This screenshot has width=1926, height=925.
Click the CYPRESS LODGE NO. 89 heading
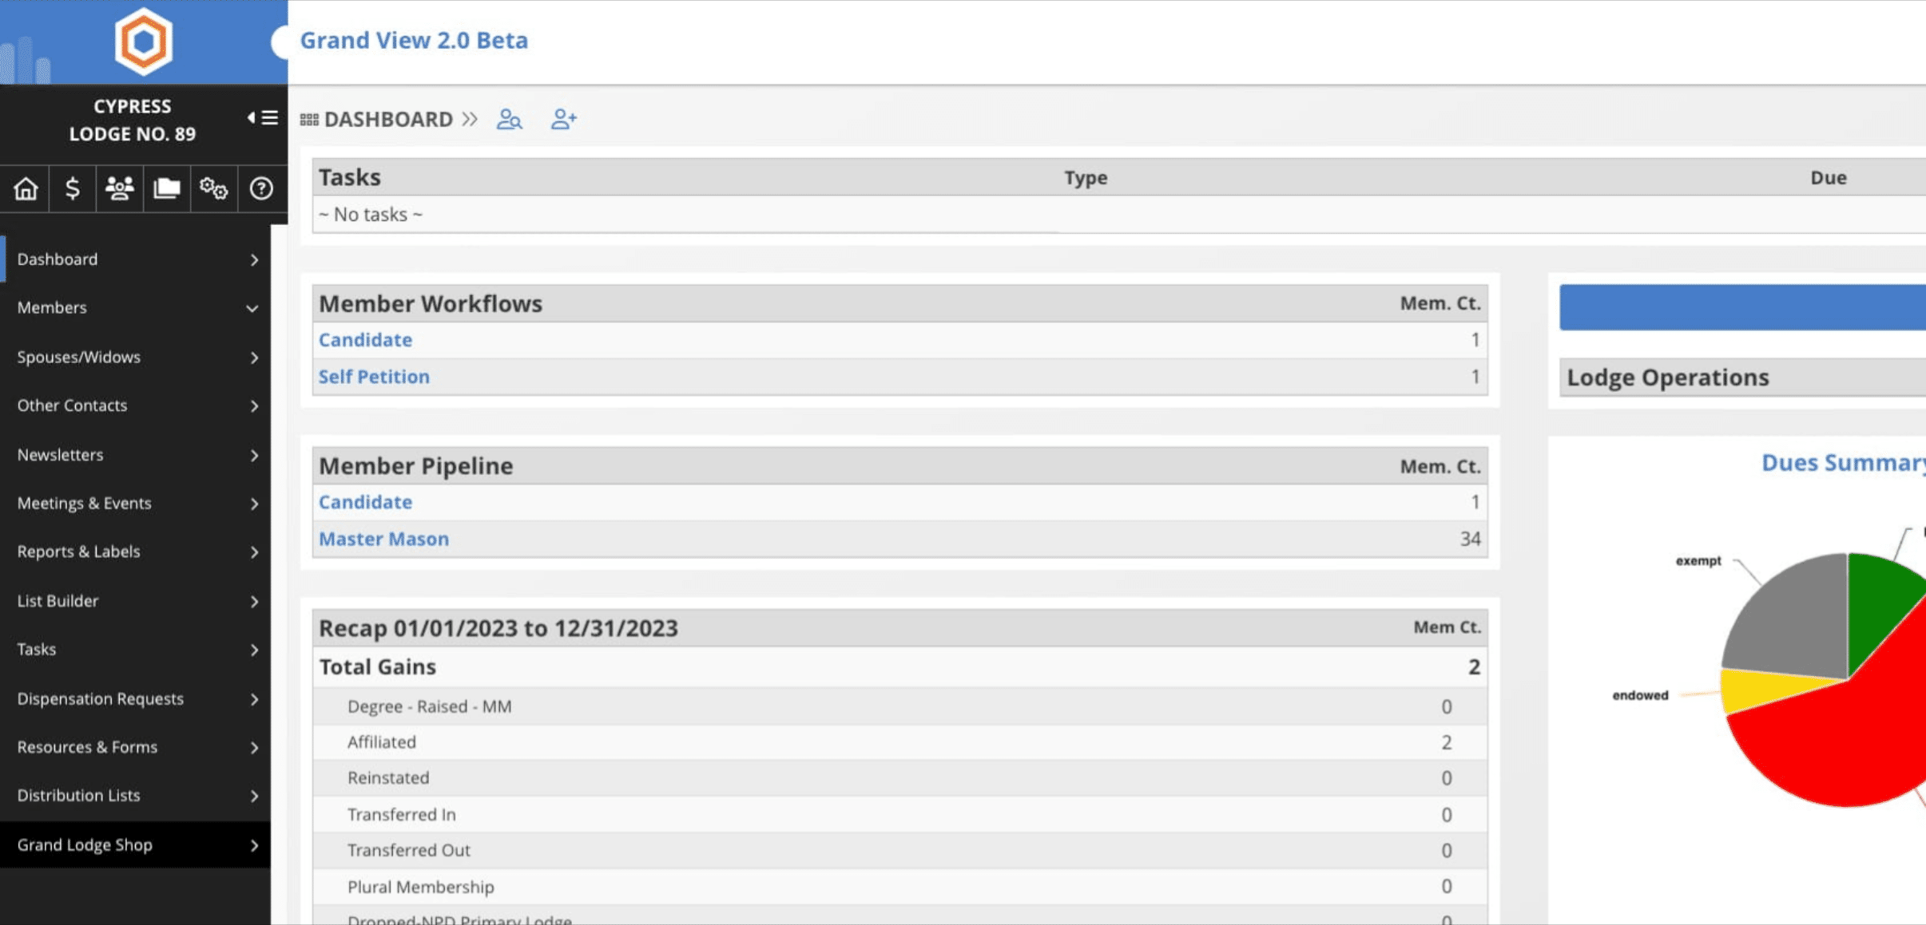click(133, 121)
